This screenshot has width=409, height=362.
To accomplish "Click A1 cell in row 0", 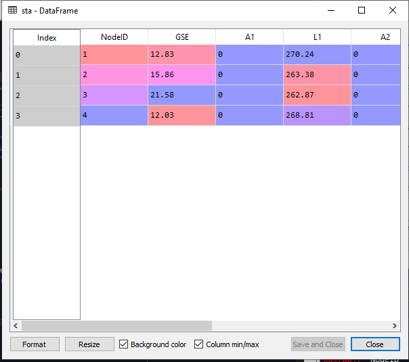I will point(249,55).
